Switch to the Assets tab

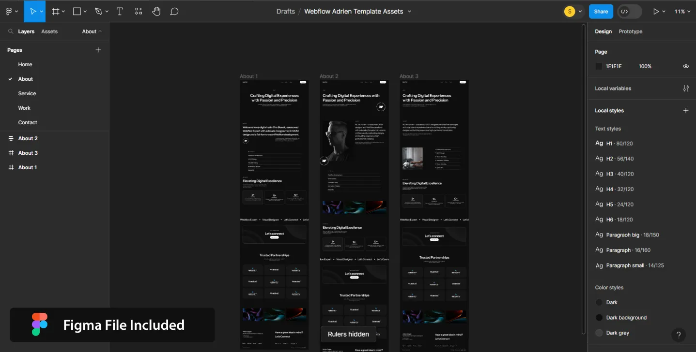49,31
